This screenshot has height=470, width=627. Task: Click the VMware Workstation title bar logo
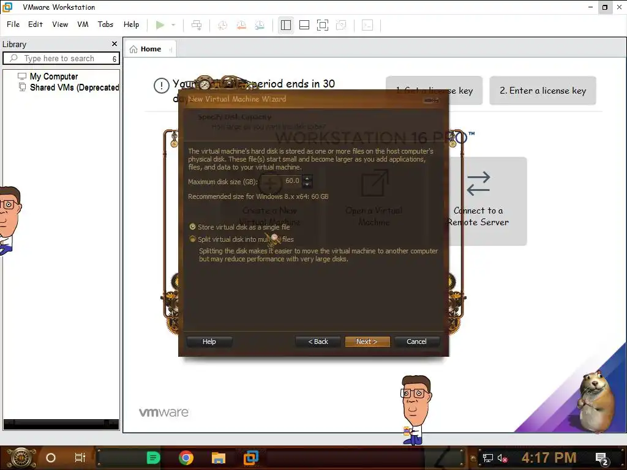point(7,7)
